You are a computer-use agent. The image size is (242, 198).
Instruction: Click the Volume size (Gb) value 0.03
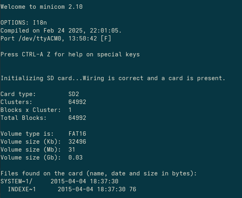tap(76, 158)
